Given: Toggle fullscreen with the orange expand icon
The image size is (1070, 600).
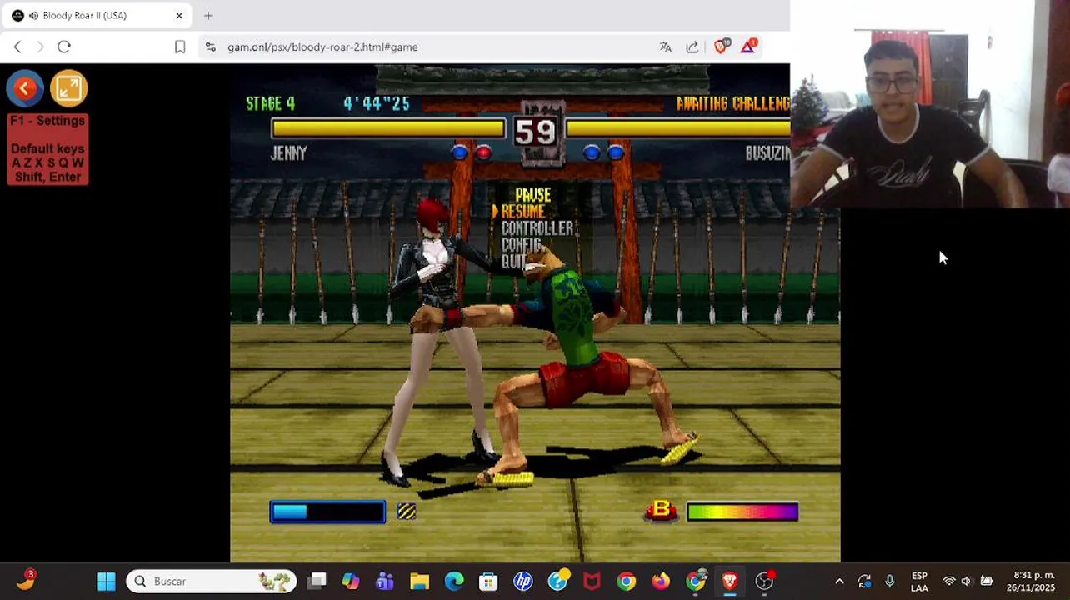Looking at the screenshot, I should (68, 88).
